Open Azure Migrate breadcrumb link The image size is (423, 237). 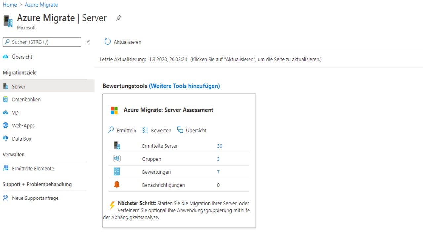click(x=41, y=5)
